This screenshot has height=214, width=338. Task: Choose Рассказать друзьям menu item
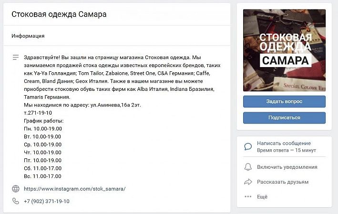click(283, 182)
